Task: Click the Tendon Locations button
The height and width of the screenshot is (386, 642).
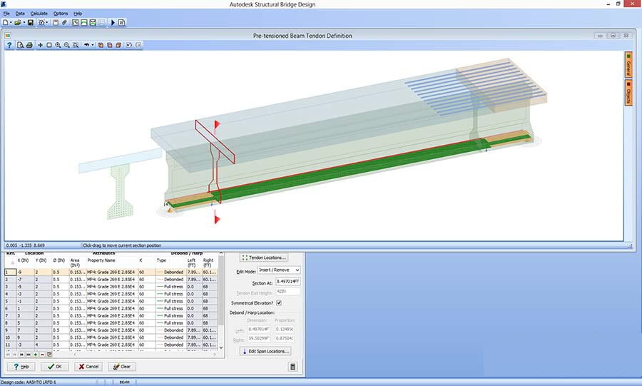Action: pyautogui.click(x=264, y=258)
